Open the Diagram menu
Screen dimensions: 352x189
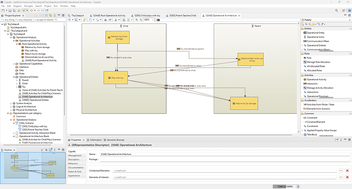point(17,6)
